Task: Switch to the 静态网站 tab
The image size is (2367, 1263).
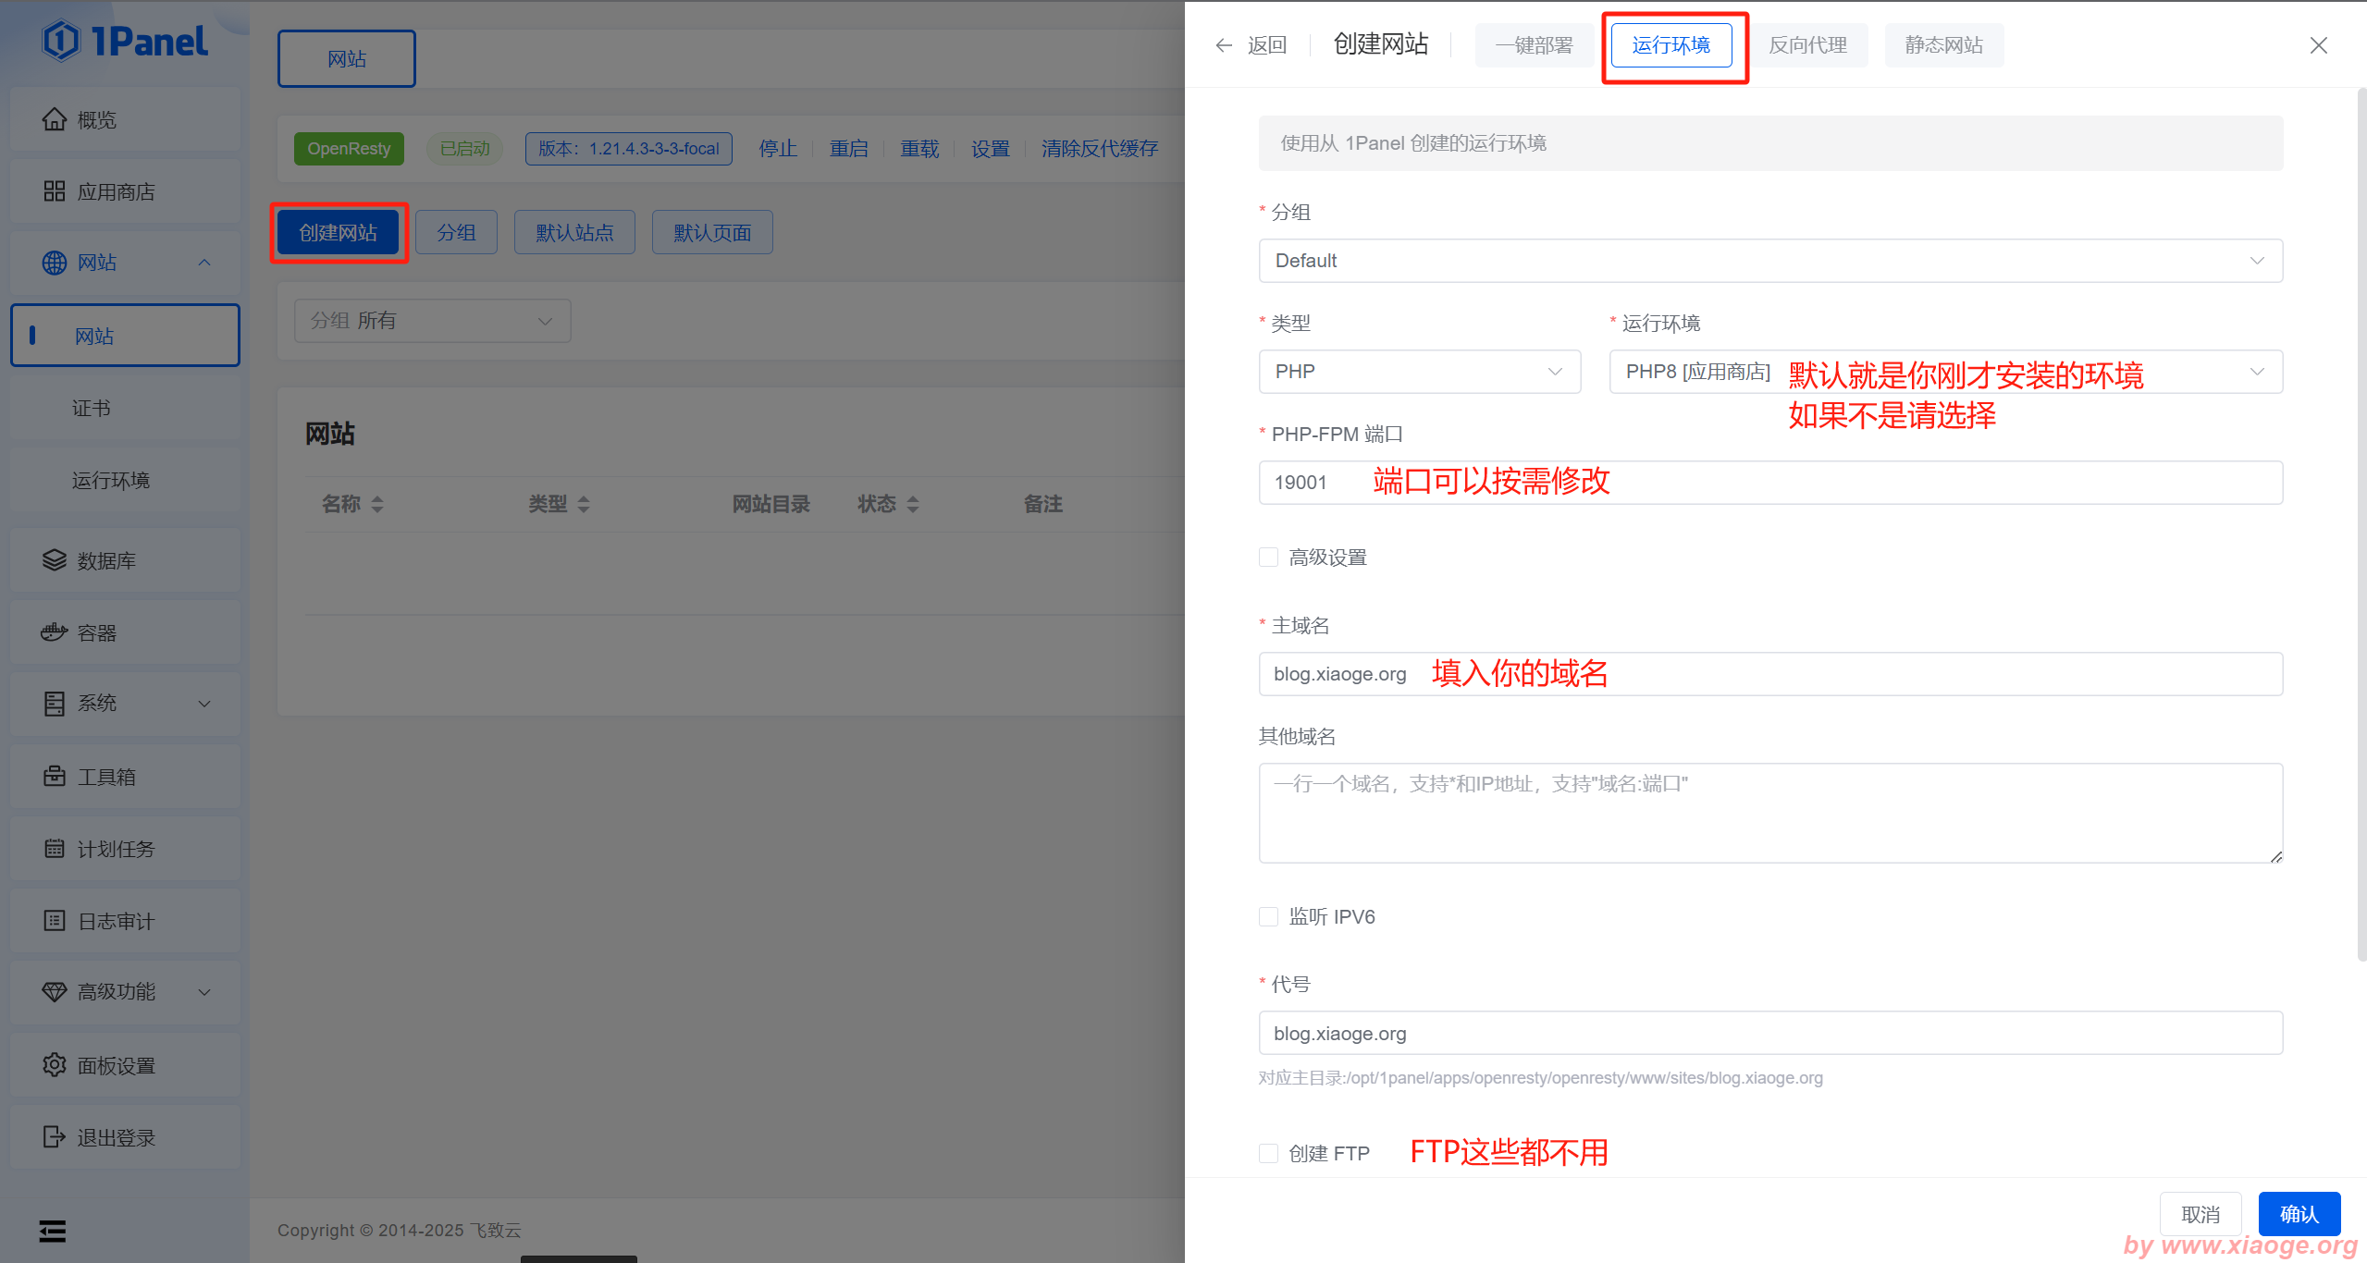Action: tap(1943, 45)
